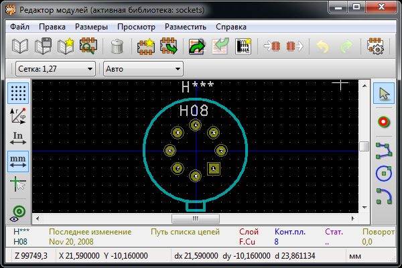This screenshot has height=268, width=402.
Task: Click the Z 99749,3 zoom status field
Action: tap(31, 256)
